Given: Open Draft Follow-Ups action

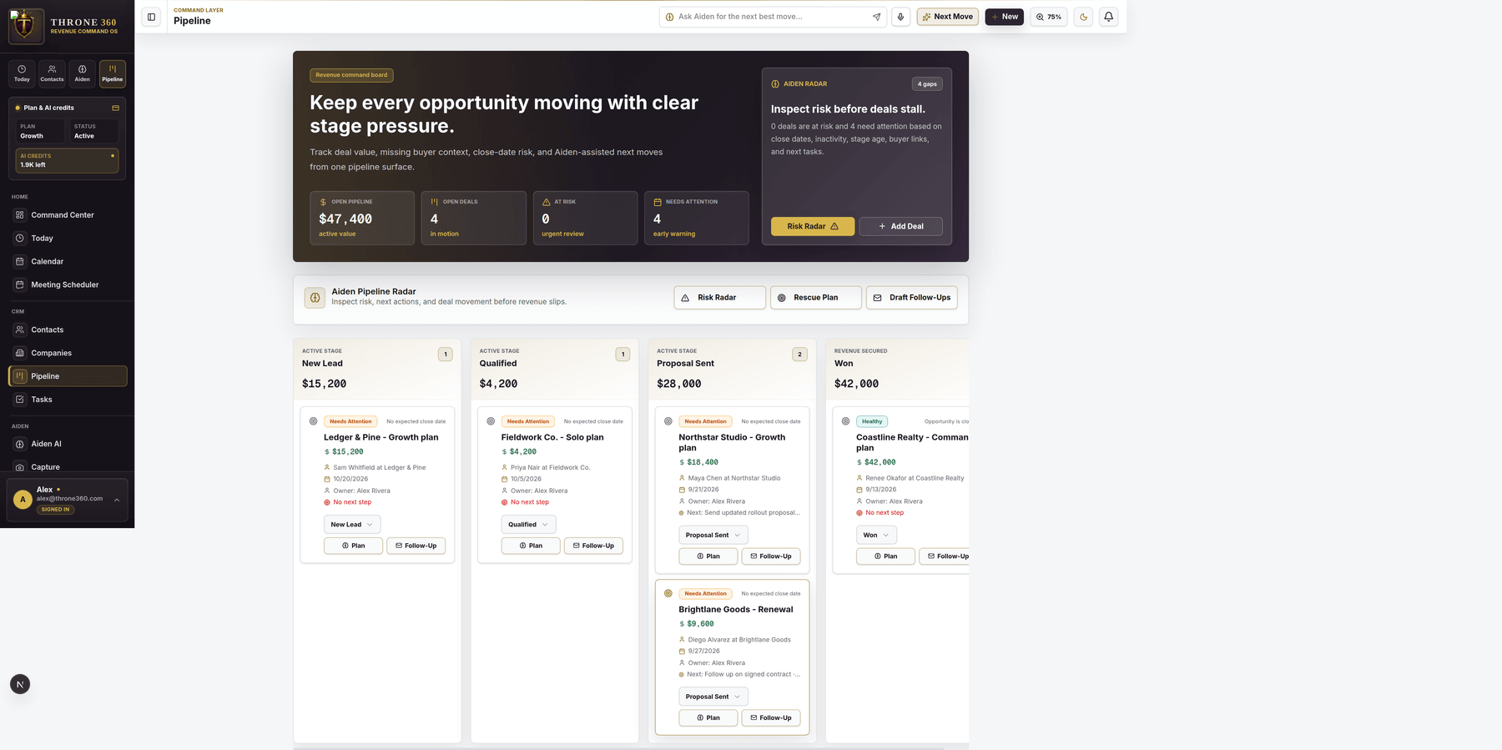Looking at the screenshot, I should 912,298.
